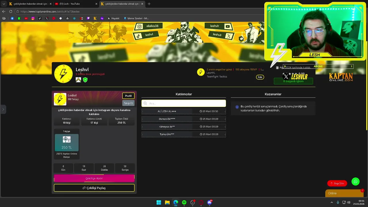This screenshot has width=368, height=207.
Task: Open the X bookmark in bookmarks bar
Action: pyautogui.click(x=47, y=18)
